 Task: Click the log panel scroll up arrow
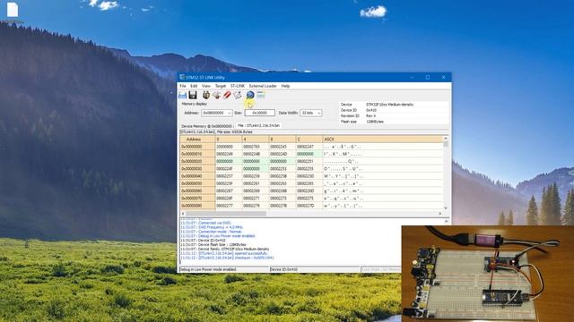point(446,221)
